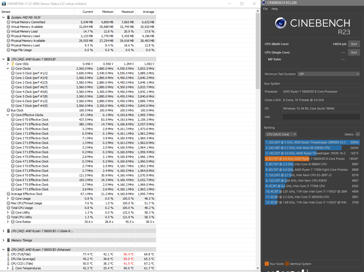Click the Average column header

tap(146, 12)
